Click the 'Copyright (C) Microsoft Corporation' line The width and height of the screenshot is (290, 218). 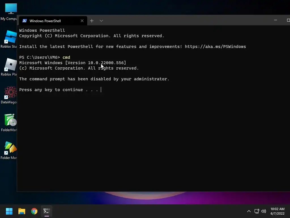(91, 36)
